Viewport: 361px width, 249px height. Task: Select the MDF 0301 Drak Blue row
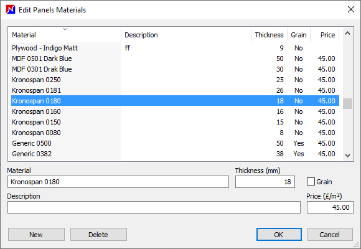175,69
